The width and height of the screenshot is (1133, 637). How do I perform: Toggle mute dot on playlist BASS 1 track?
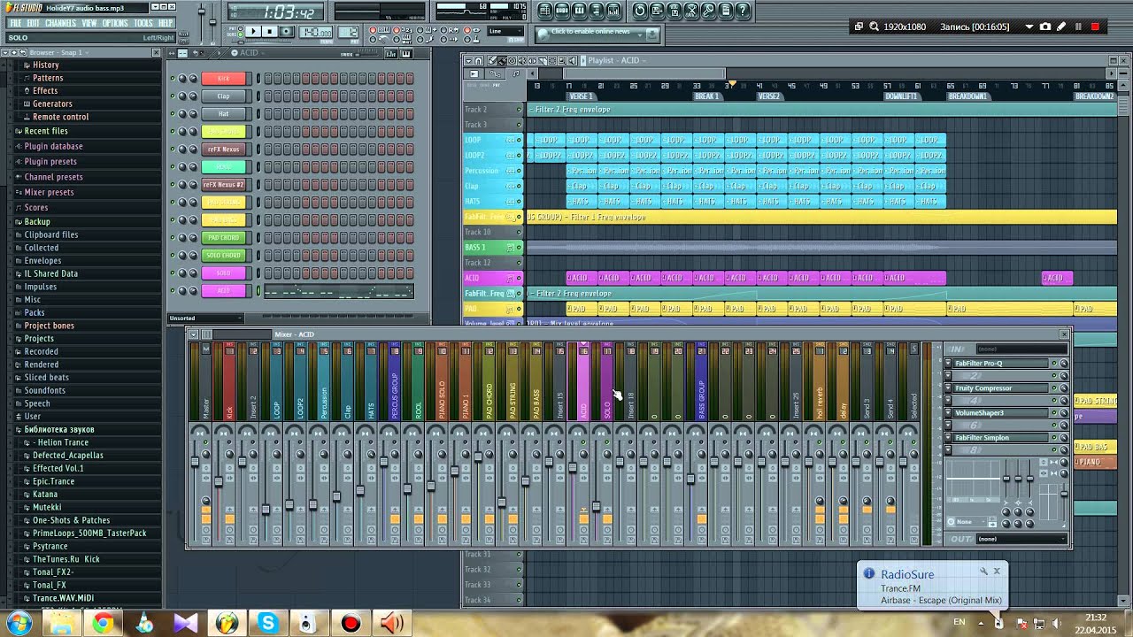pyautogui.click(x=519, y=247)
